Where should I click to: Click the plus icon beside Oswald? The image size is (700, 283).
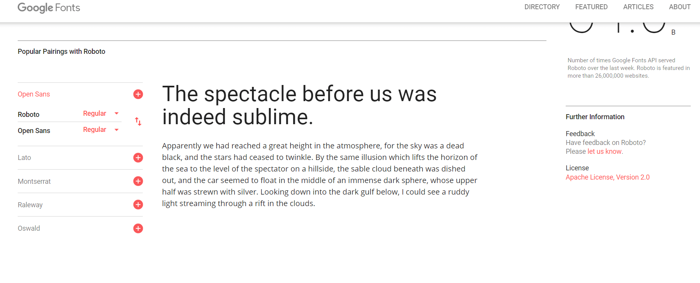138,228
